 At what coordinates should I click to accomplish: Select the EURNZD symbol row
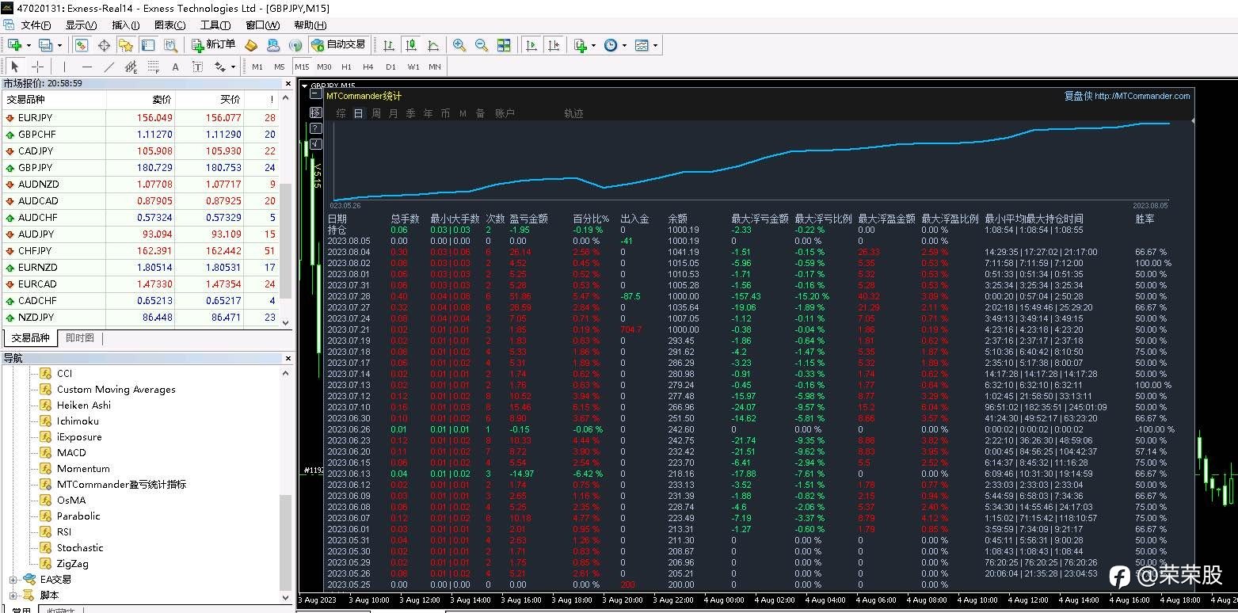point(140,267)
